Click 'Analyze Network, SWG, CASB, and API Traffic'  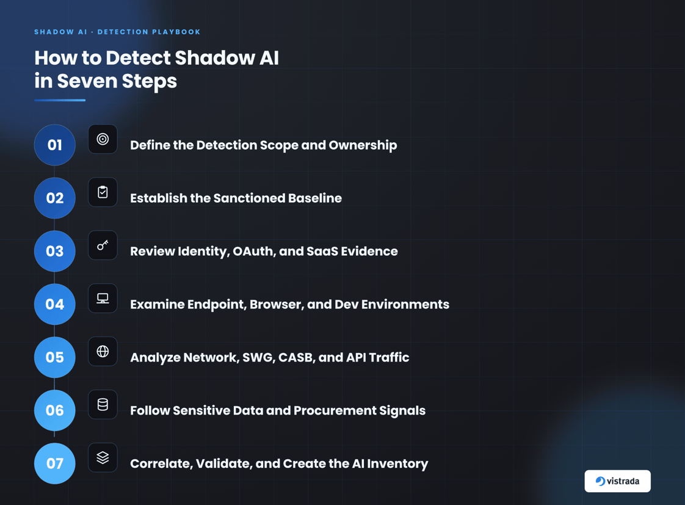(x=270, y=357)
